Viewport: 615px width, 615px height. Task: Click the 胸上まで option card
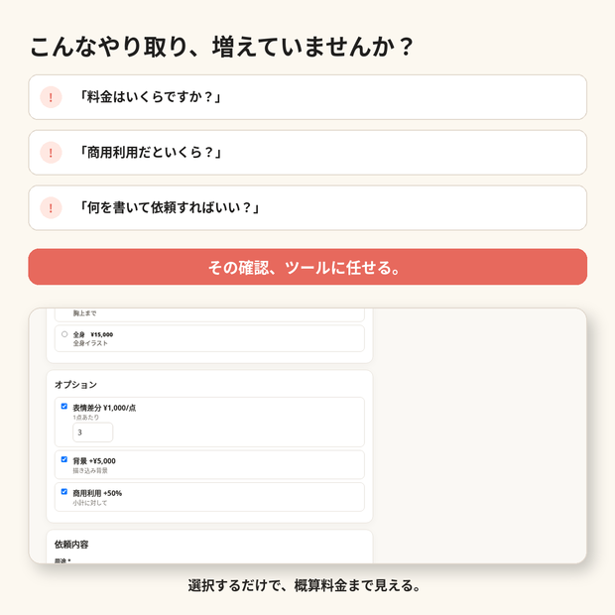tap(209, 314)
